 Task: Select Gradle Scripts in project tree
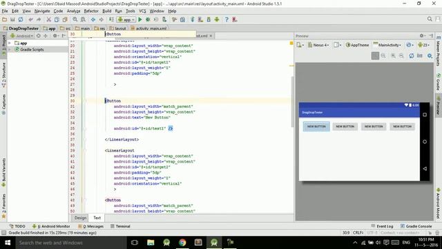32,49
